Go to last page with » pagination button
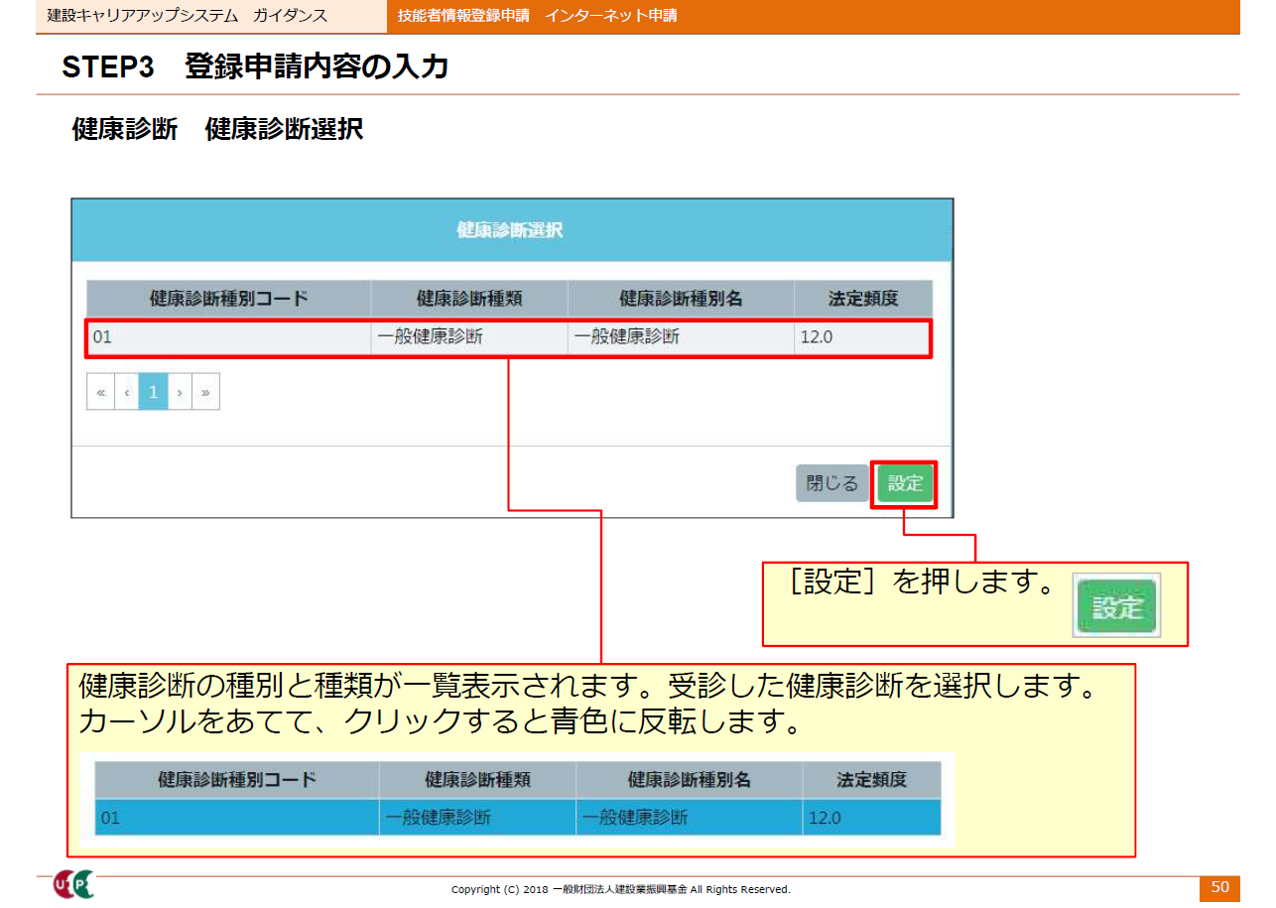Screen dimensions: 1276x908 point(205,392)
